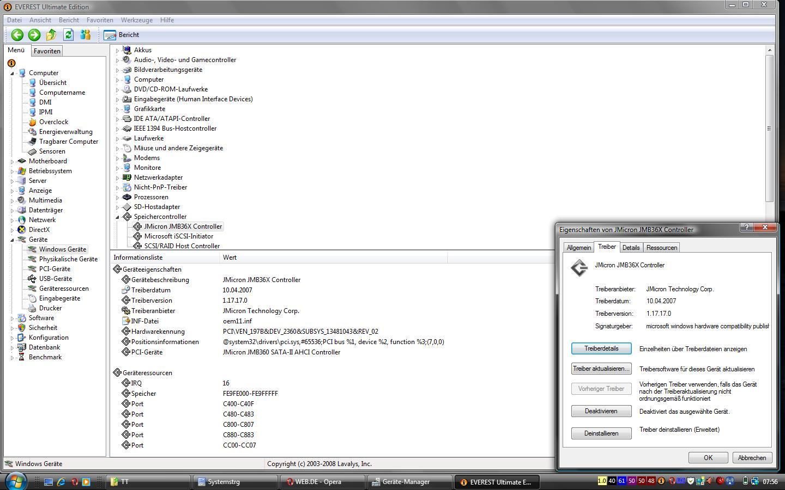Click the Internet Explorer quick launch icon
The height and width of the screenshot is (490, 785).
pyautogui.click(x=61, y=482)
